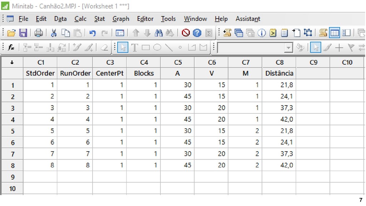The height and width of the screenshot is (206, 366).
Task: Click the Cut scissors icon
Action: coord(54,33)
